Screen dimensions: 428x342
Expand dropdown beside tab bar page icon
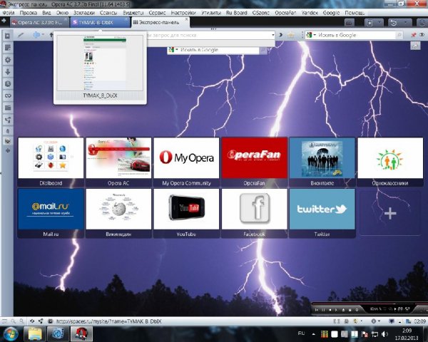pyautogui.click(x=379, y=23)
